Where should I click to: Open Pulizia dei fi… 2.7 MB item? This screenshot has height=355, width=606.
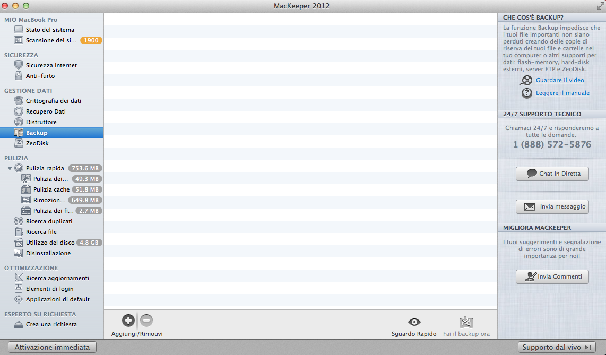(52, 211)
